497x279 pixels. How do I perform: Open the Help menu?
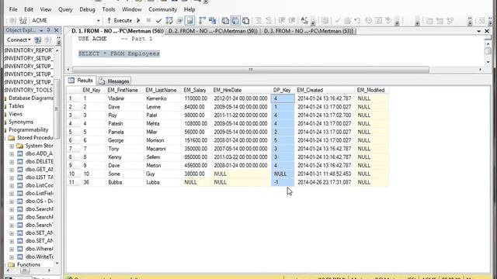click(189, 9)
